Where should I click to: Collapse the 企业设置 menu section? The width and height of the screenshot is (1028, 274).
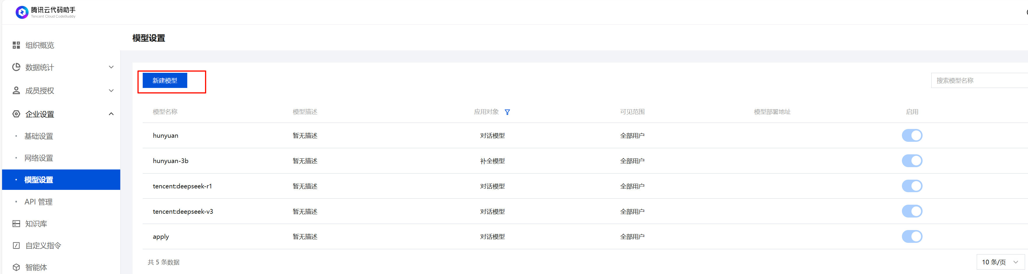(111, 114)
